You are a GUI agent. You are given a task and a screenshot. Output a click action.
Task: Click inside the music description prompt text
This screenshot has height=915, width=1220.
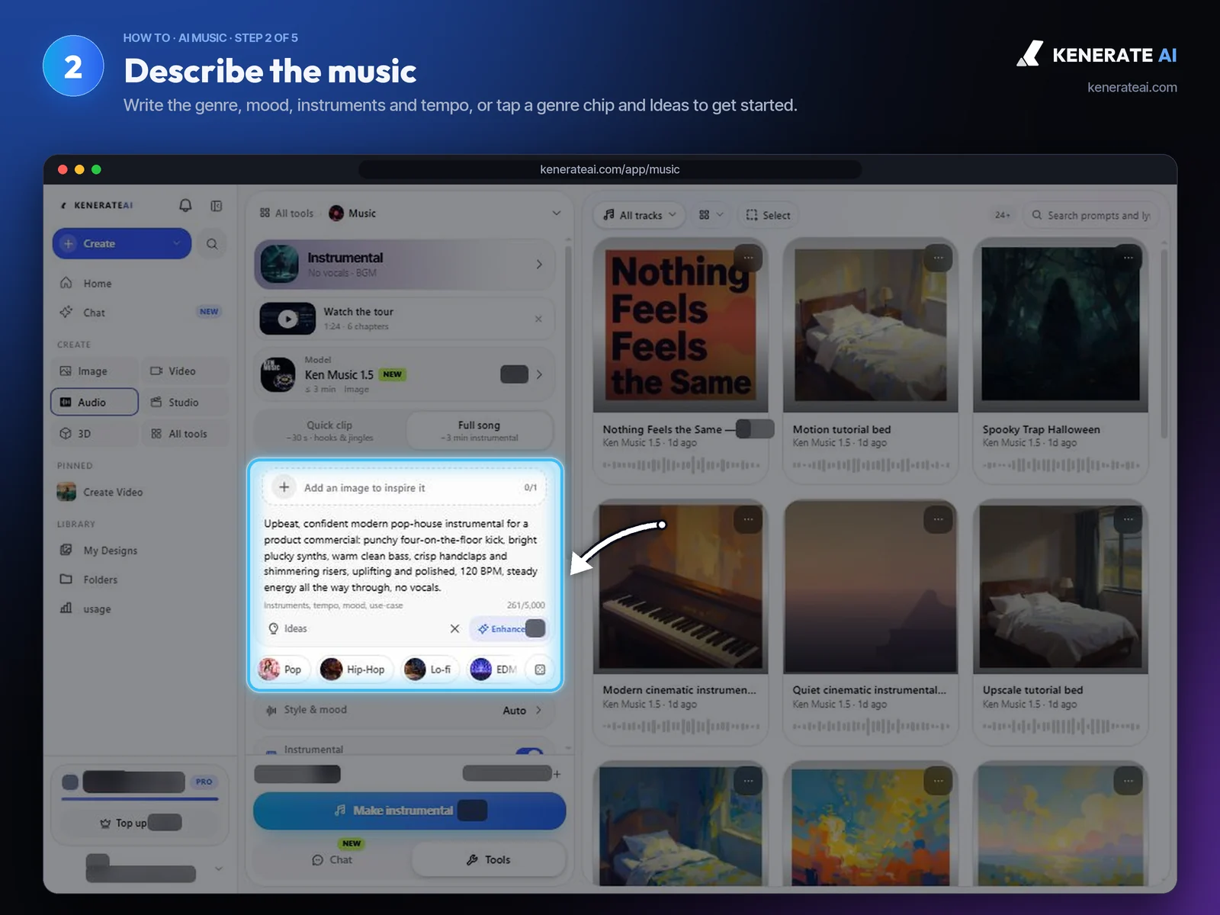[x=403, y=556]
